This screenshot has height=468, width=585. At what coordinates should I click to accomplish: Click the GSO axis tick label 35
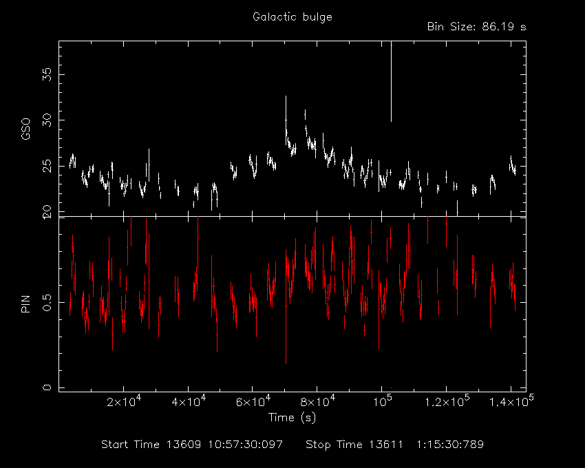(x=47, y=74)
